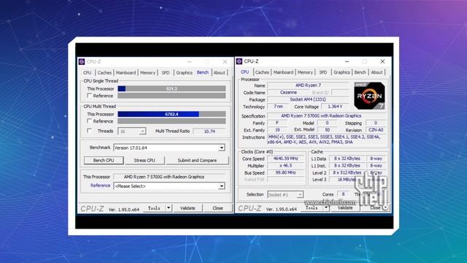467x263 pixels.
Task: Click the Multi Thread Ratio value 10.74
Action: [x=209, y=131]
